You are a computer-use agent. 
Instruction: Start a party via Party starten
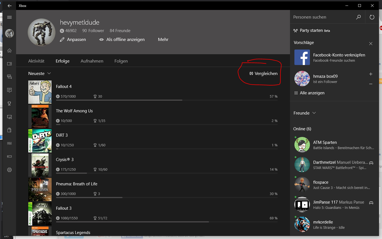point(312,30)
